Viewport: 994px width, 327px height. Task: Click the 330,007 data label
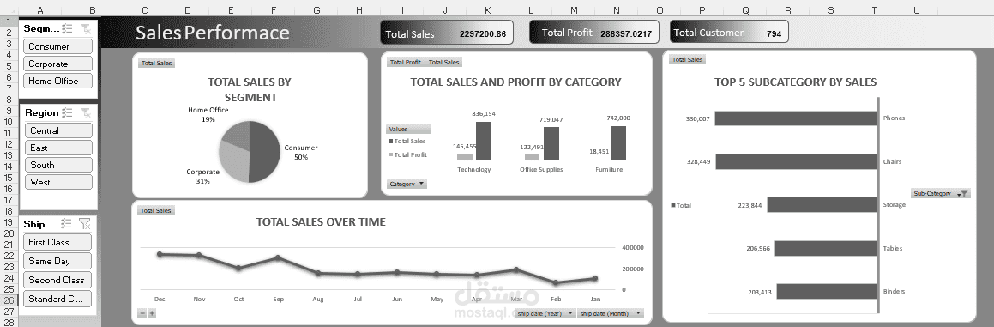coord(697,118)
